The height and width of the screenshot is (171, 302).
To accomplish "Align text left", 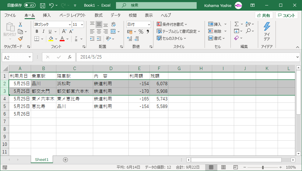I will (x=93, y=32).
